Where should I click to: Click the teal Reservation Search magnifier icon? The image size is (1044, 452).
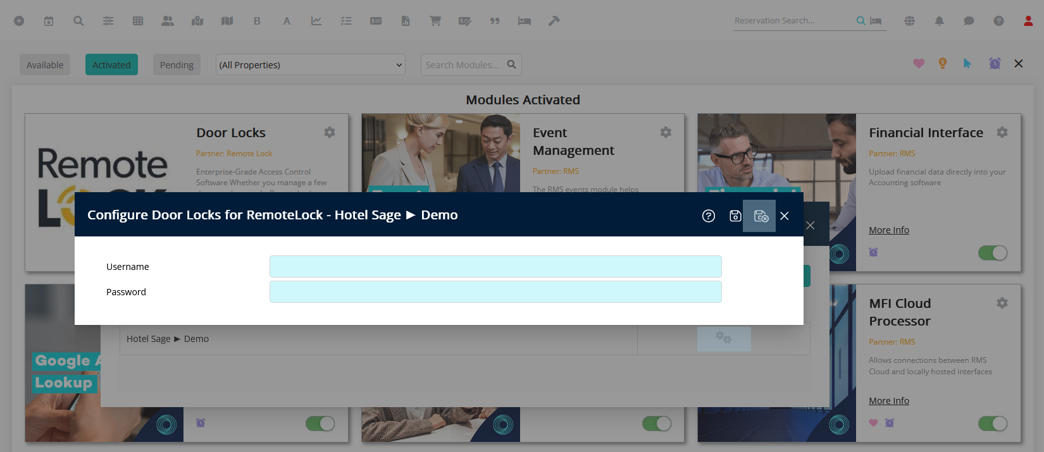(x=861, y=21)
